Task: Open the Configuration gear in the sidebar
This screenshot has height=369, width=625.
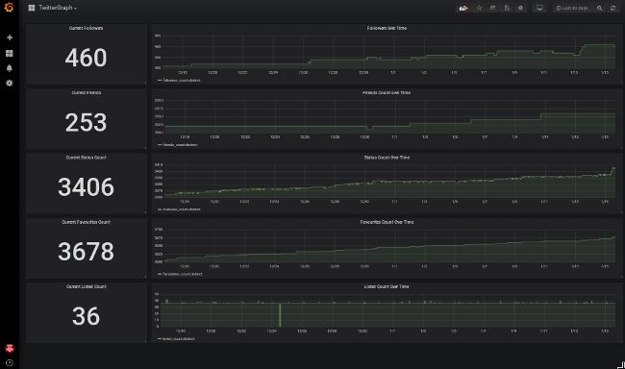Action: pyautogui.click(x=10, y=83)
